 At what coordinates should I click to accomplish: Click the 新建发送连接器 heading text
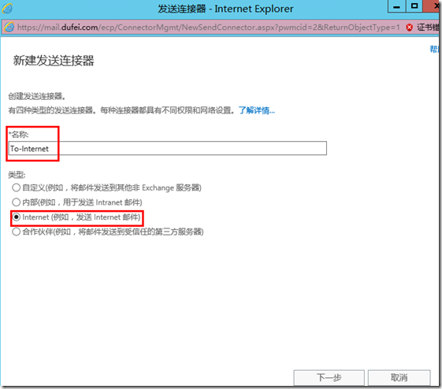point(54,61)
